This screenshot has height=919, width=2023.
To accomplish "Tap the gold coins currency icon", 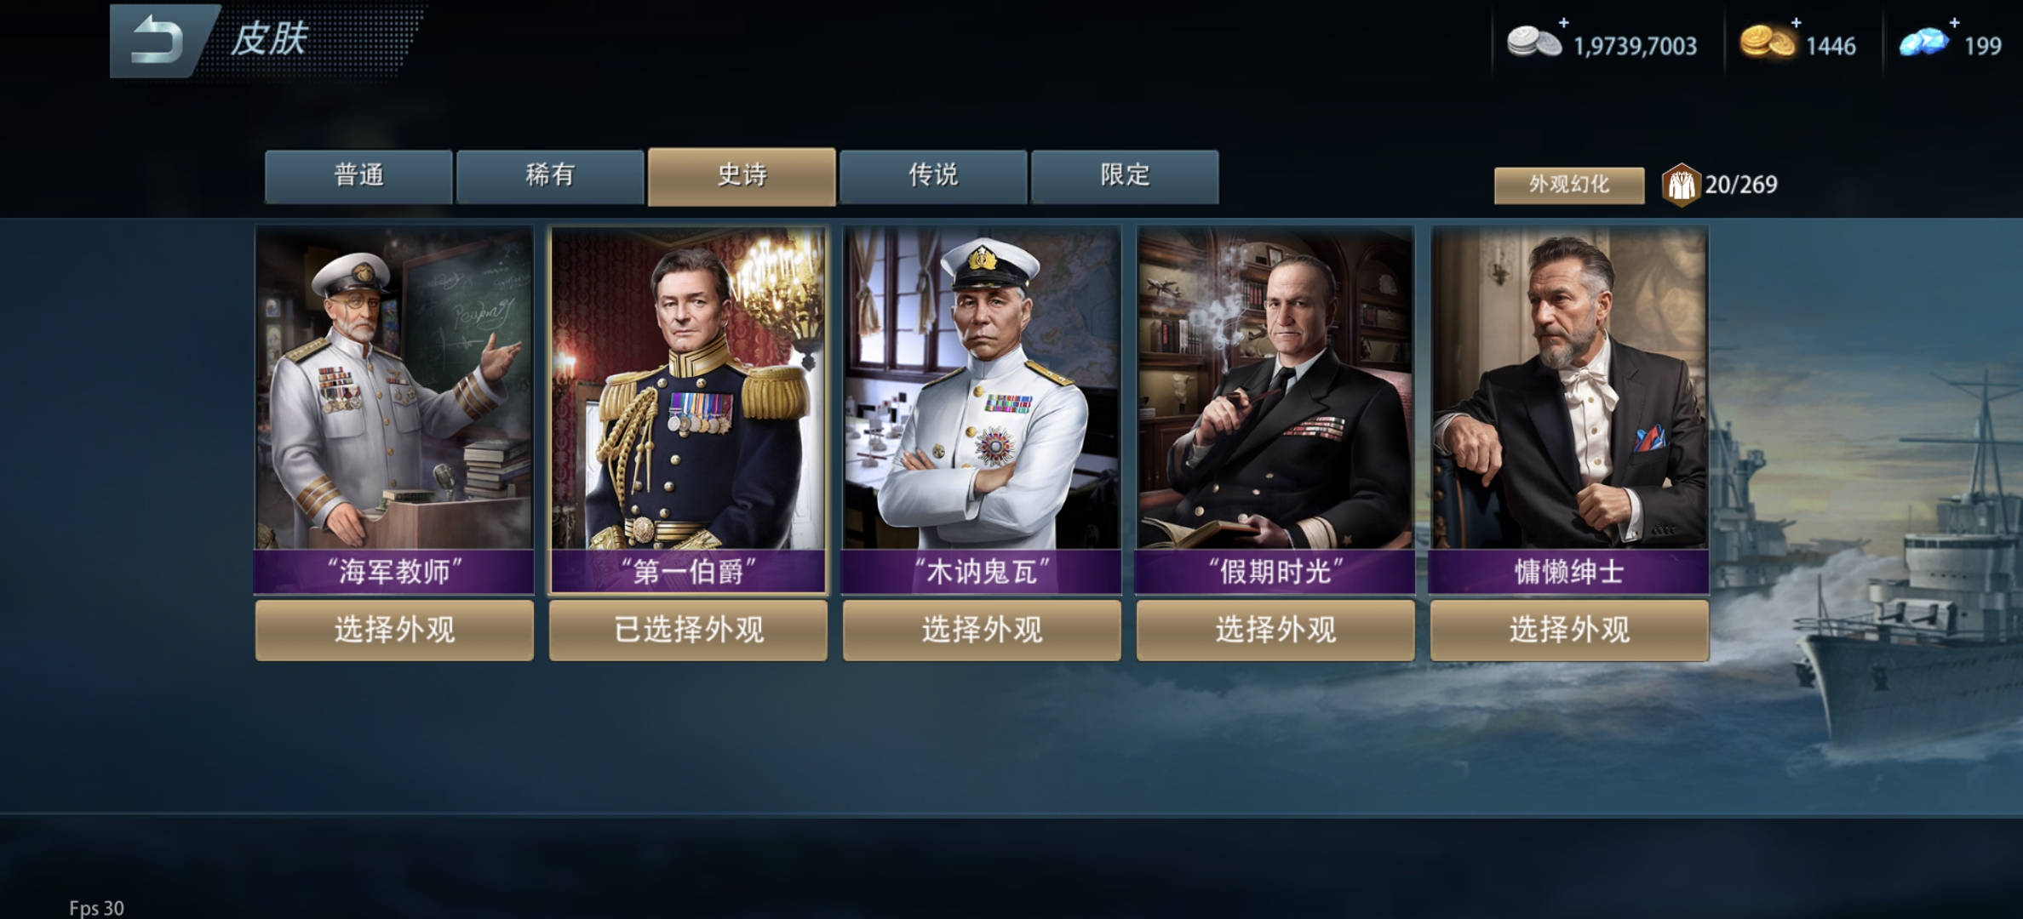I will click(x=1767, y=42).
